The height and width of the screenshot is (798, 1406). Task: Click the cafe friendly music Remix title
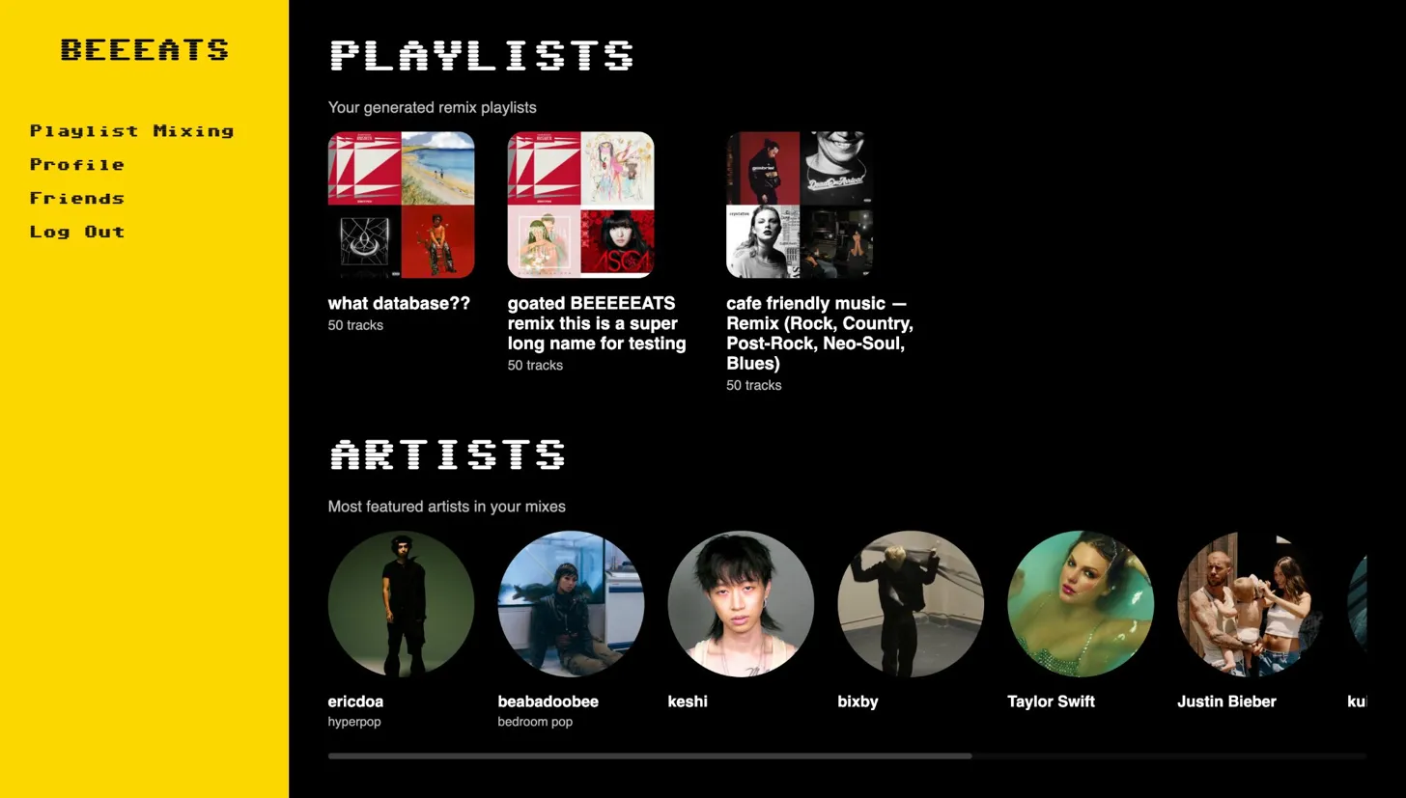820,334
